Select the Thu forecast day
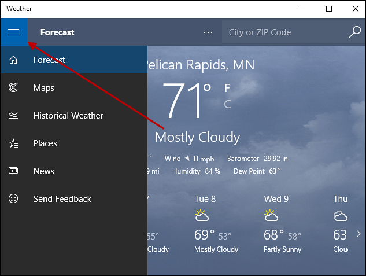This screenshot has height=276, width=366. pos(341,225)
